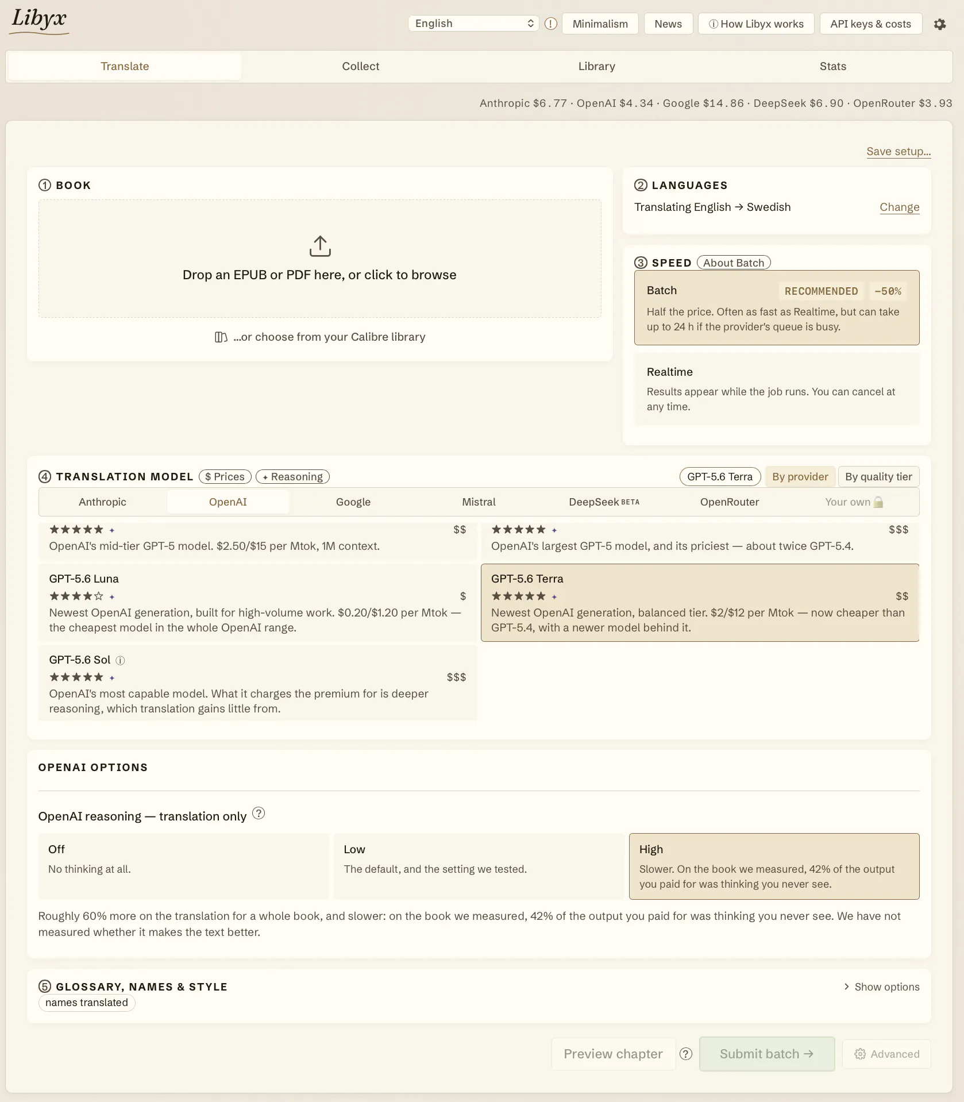
Task: Open the interface language dropdown set to English
Action: pyautogui.click(x=473, y=24)
